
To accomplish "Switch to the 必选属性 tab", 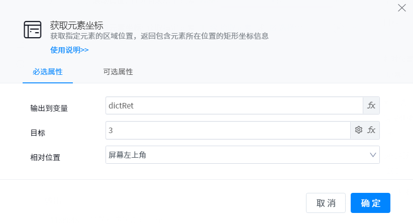I will click(48, 71).
